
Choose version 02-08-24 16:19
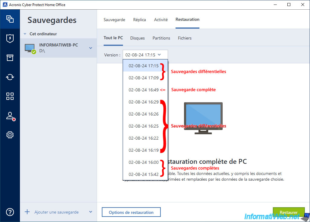tap(145, 150)
